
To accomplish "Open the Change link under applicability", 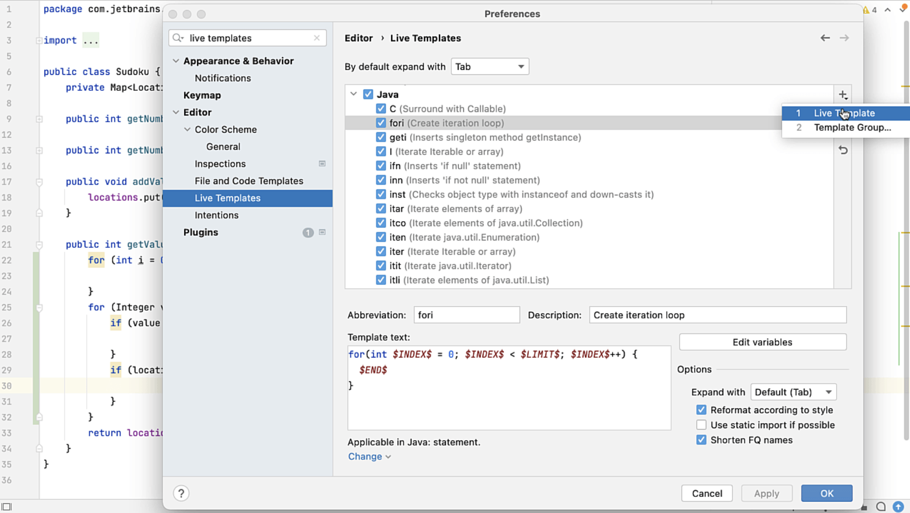I will point(365,456).
